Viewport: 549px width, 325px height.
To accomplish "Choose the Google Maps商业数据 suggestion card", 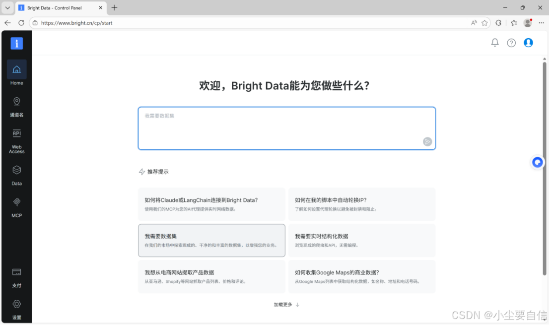I will pos(362,276).
